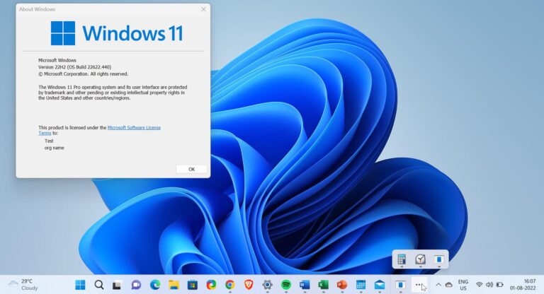
Task: Click the 'Microsoft Windows' text line
Action: [57, 60]
